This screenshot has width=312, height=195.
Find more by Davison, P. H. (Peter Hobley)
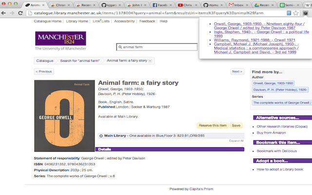[280, 90]
